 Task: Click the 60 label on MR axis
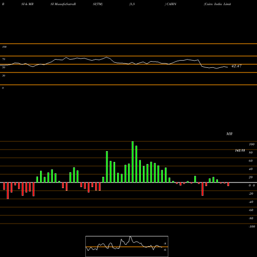[251, 161]
